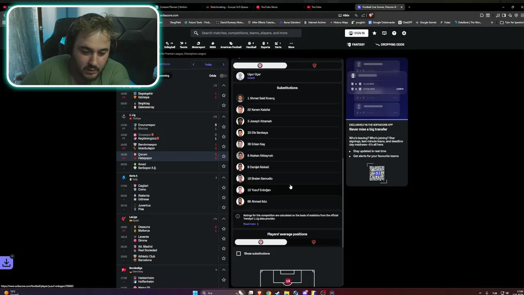The height and width of the screenshot is (295, 524).
Task: Favourite the Beşiktaş vs Galatasaray match star
Action: [x=224, y=105]
